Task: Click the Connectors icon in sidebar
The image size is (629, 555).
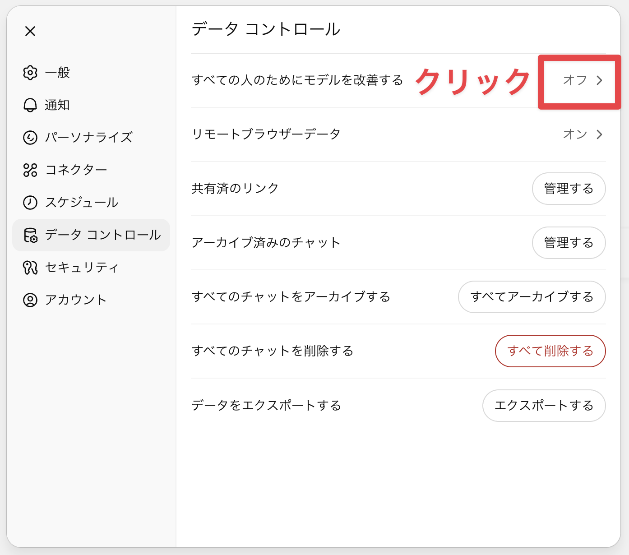Action: [30, 170]
